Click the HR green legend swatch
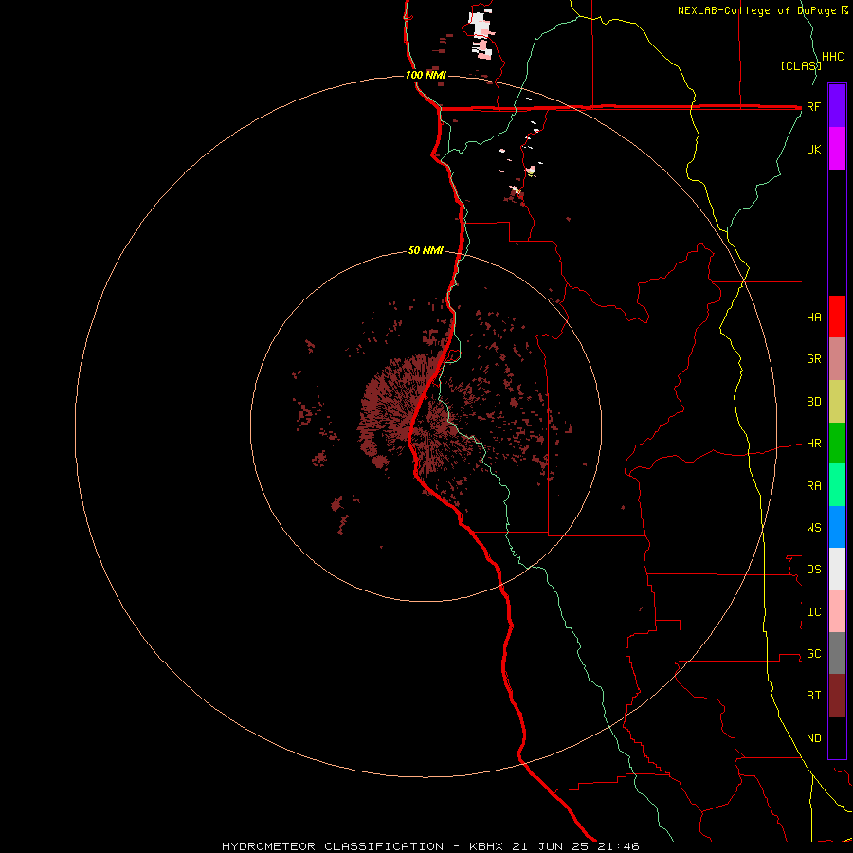Screen dimensions: 853x853 837,444
